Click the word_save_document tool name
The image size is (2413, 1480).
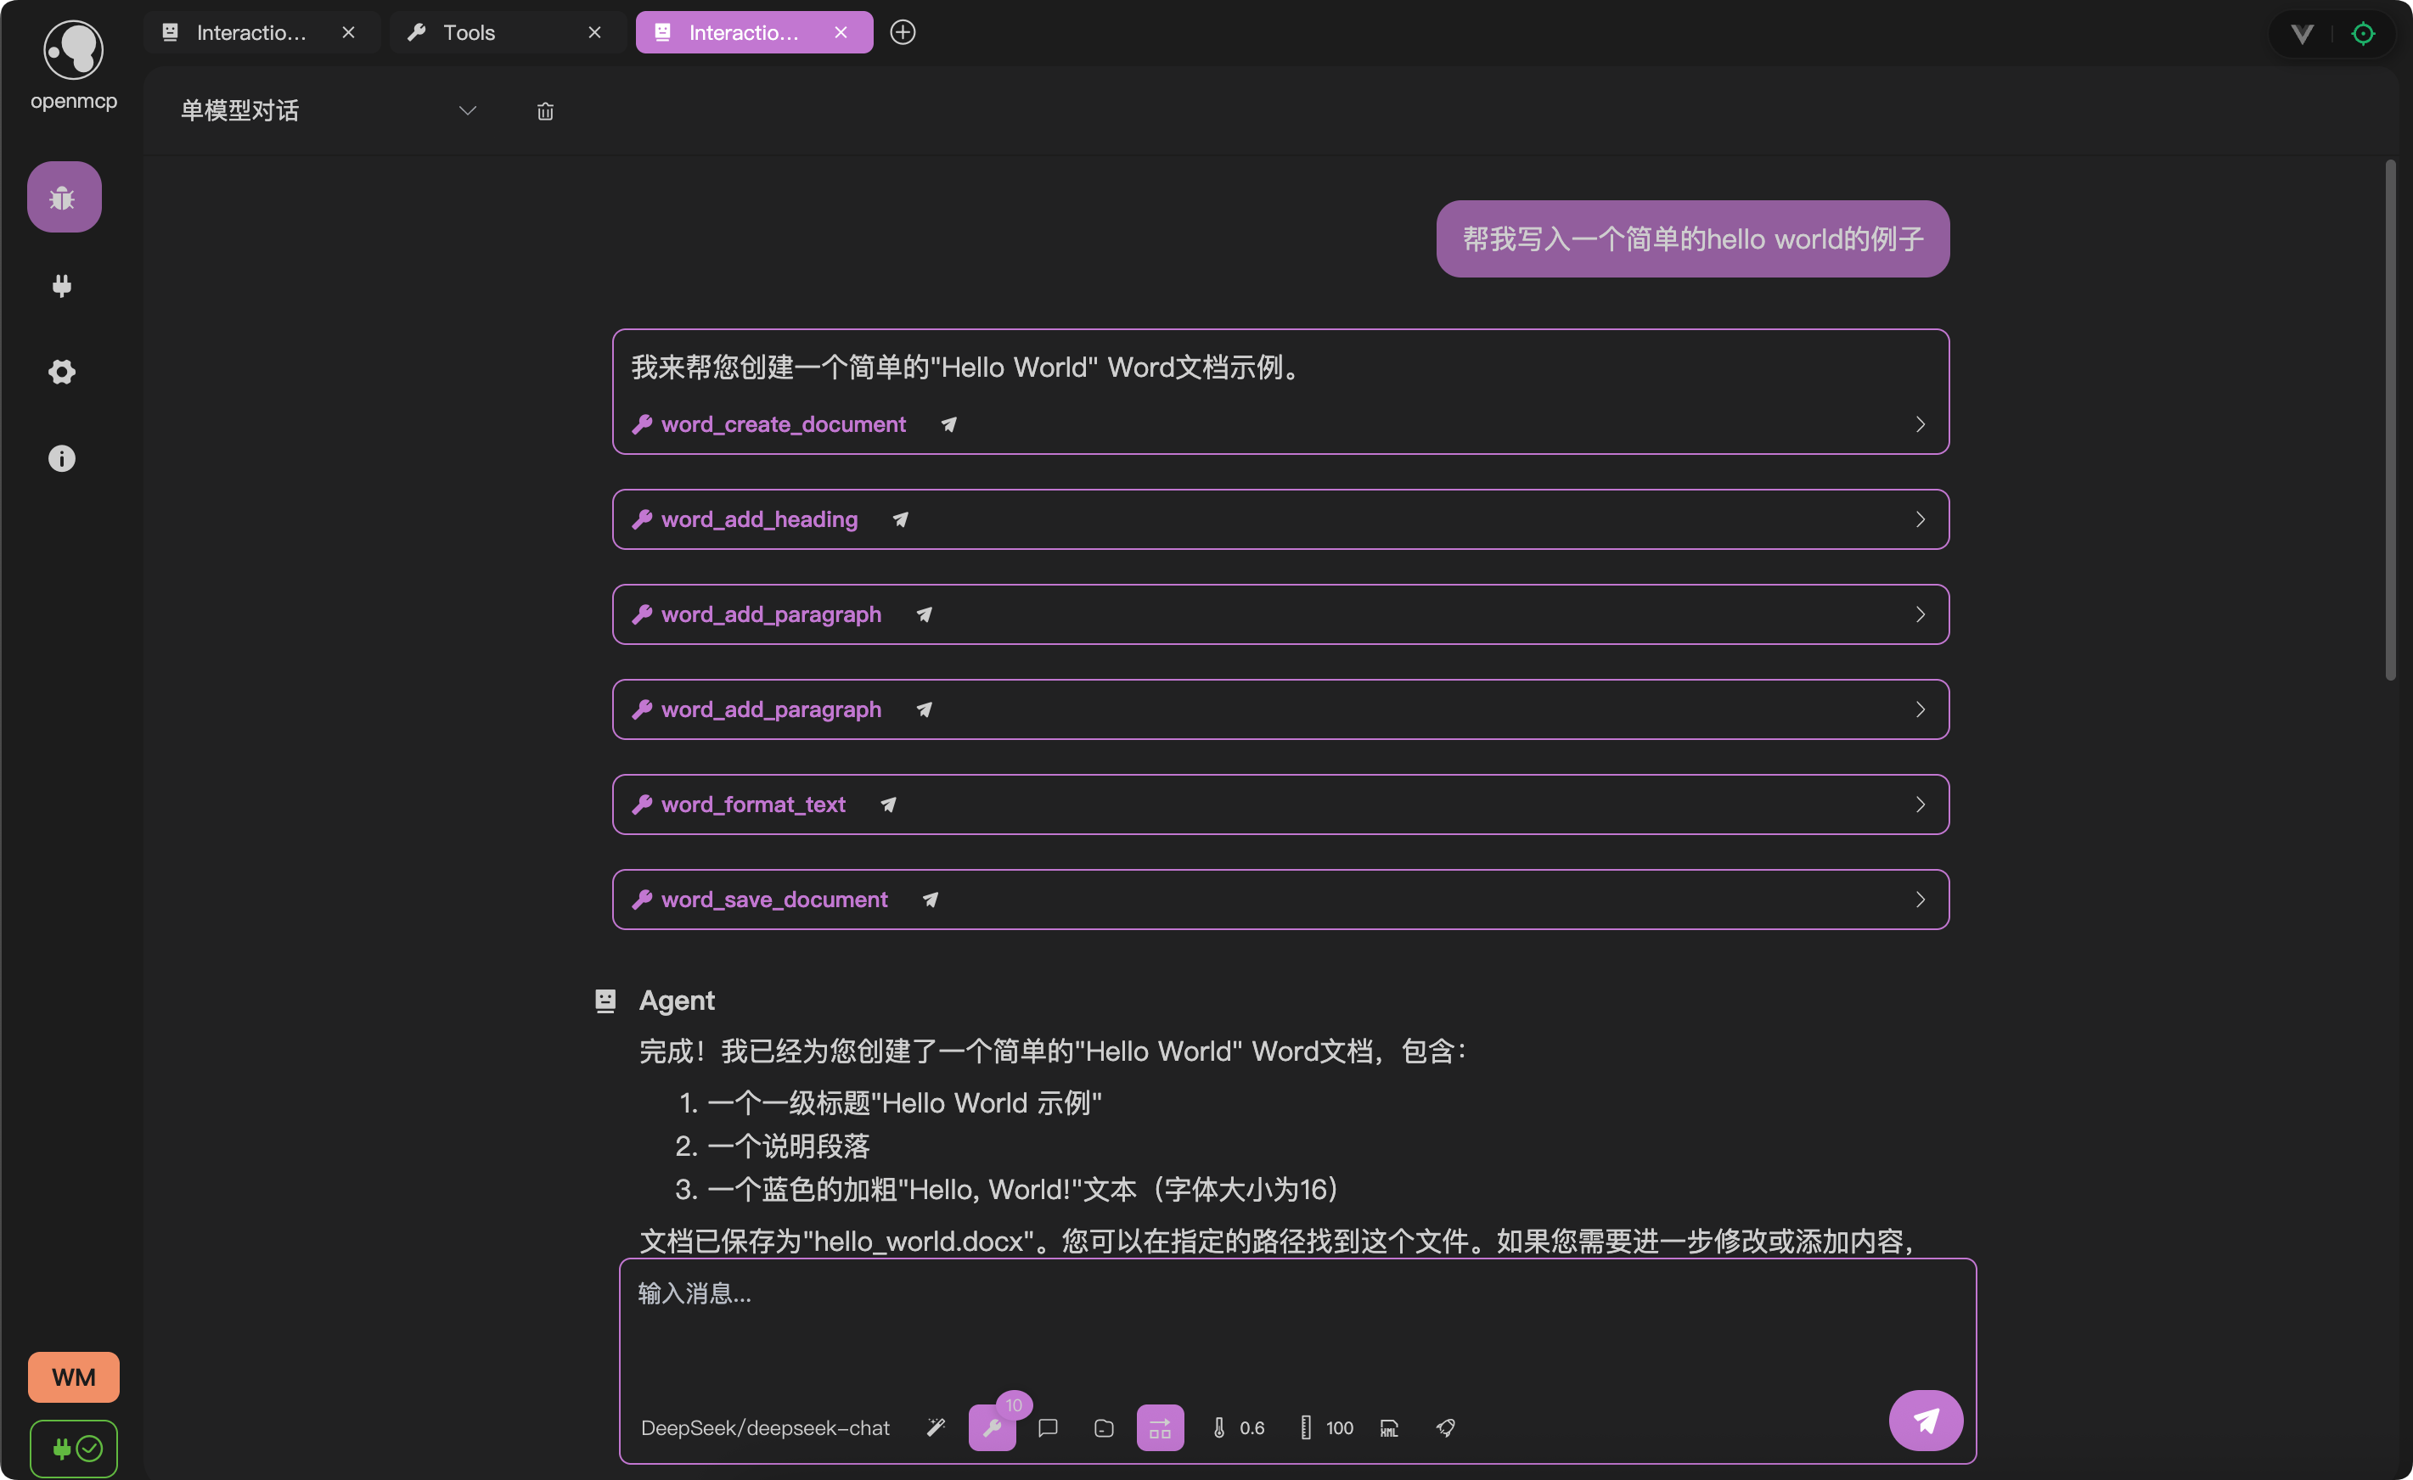pos(774,899)
